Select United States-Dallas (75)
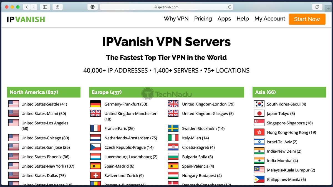 [x=44, y=176]
